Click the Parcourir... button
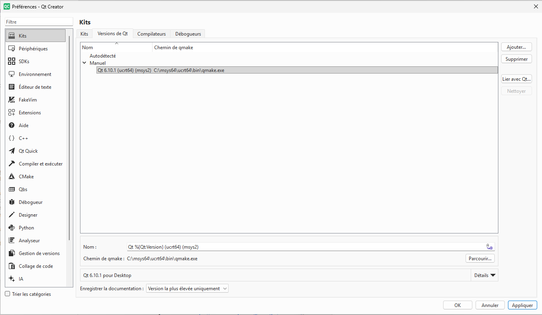Image resolution: width=542 pixels, height=315 pixels. 480,259
